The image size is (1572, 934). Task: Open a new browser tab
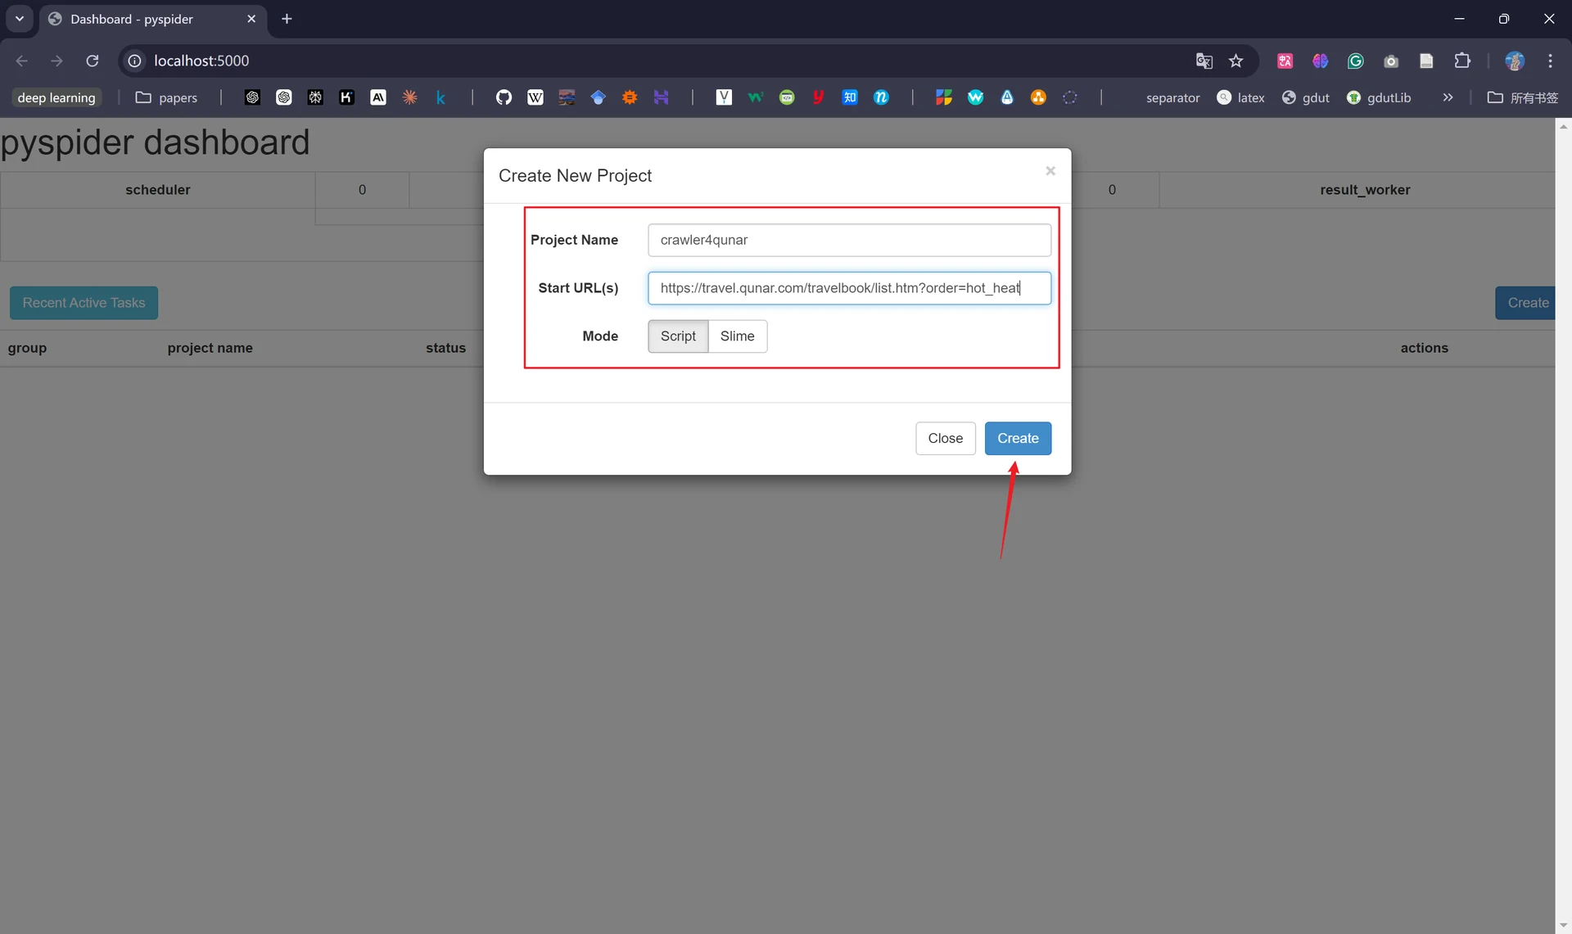287,19
